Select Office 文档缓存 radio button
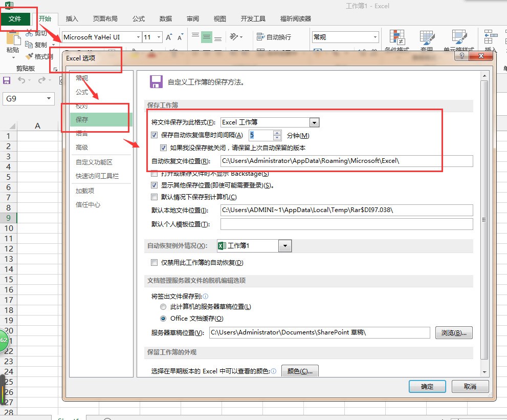This screenshot has width=507, height=420. coord(163,319)
